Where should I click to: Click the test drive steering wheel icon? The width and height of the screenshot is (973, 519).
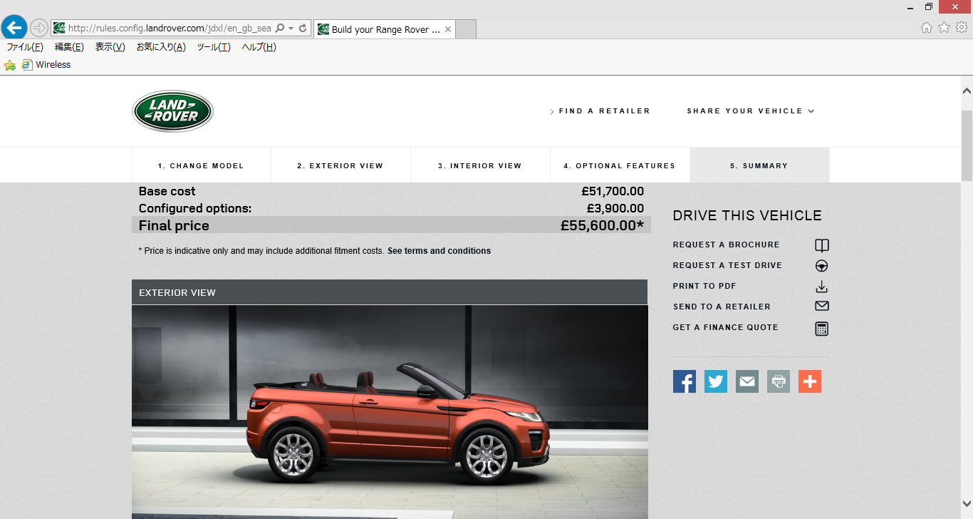point(821,266)
